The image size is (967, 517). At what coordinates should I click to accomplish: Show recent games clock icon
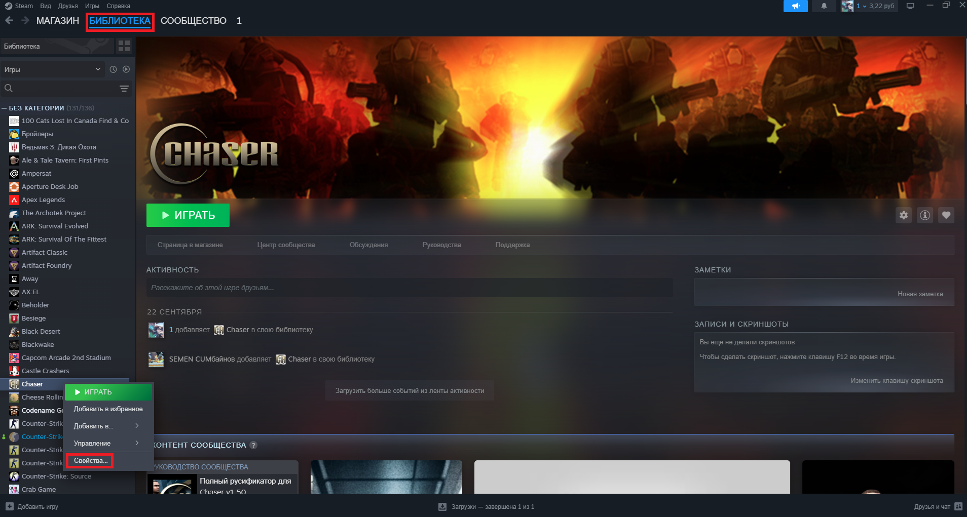pos(114,69)
